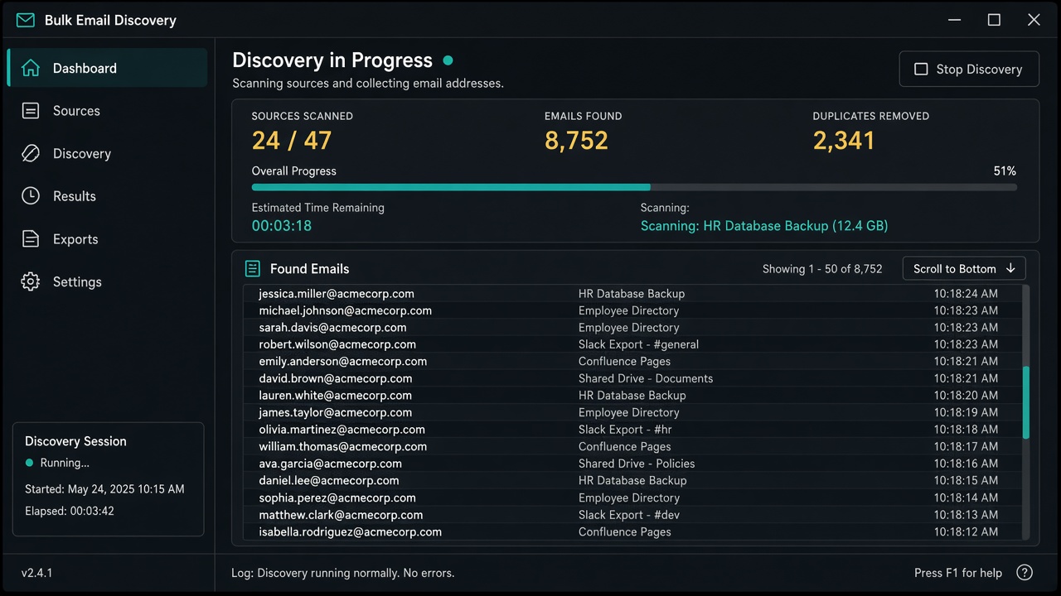Select james.taylor@acmecorp.com email
The image size is (1061, 596).
coord(335,412)
